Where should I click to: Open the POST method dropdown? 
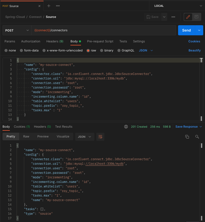[x=17, y=30]
